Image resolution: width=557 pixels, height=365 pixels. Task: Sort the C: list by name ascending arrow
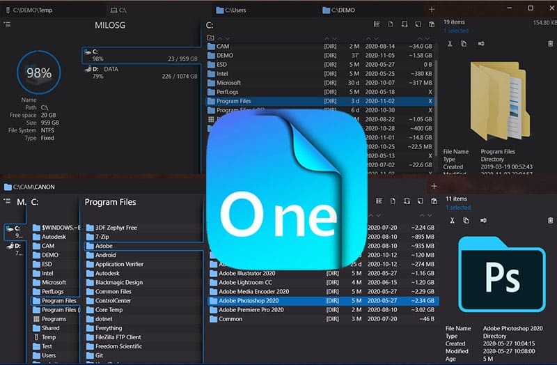click(220, 38)
